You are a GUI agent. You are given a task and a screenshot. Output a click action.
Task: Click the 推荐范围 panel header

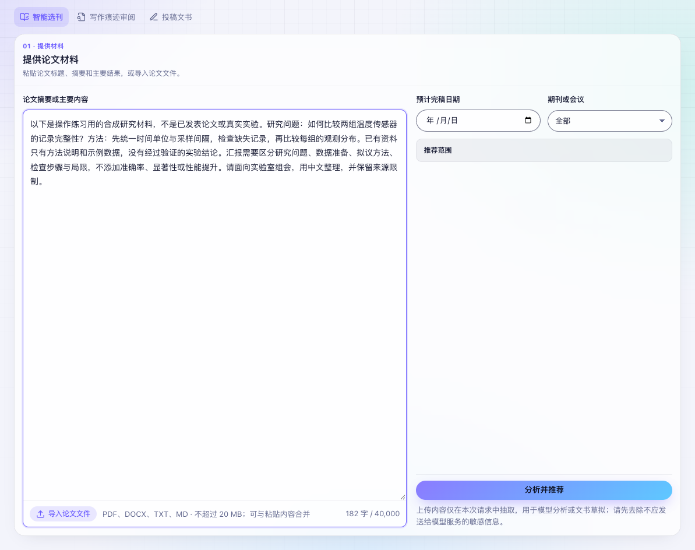click(544, 150)
